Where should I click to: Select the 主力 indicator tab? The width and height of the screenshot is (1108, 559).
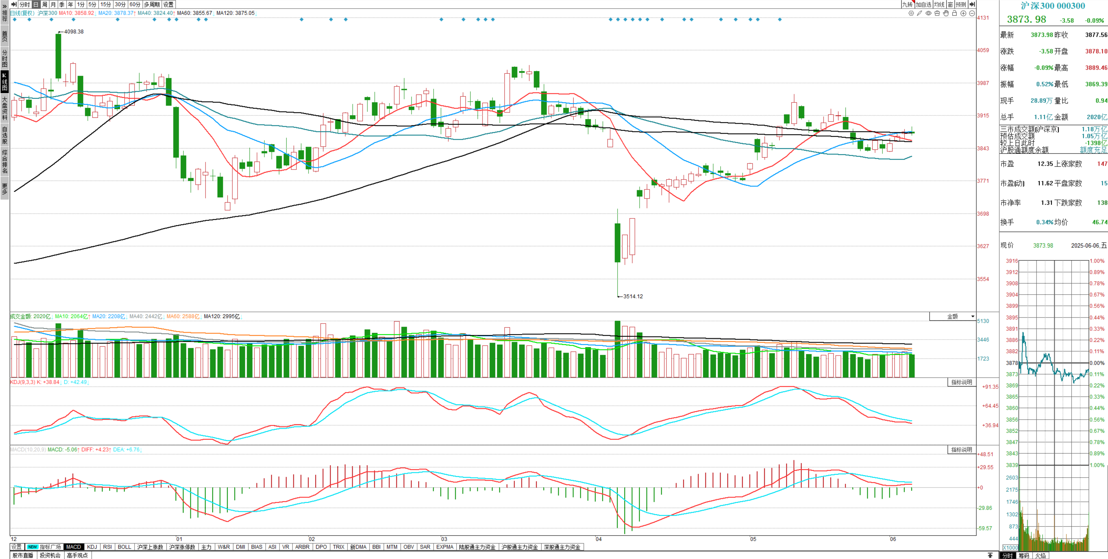(207, 547)
